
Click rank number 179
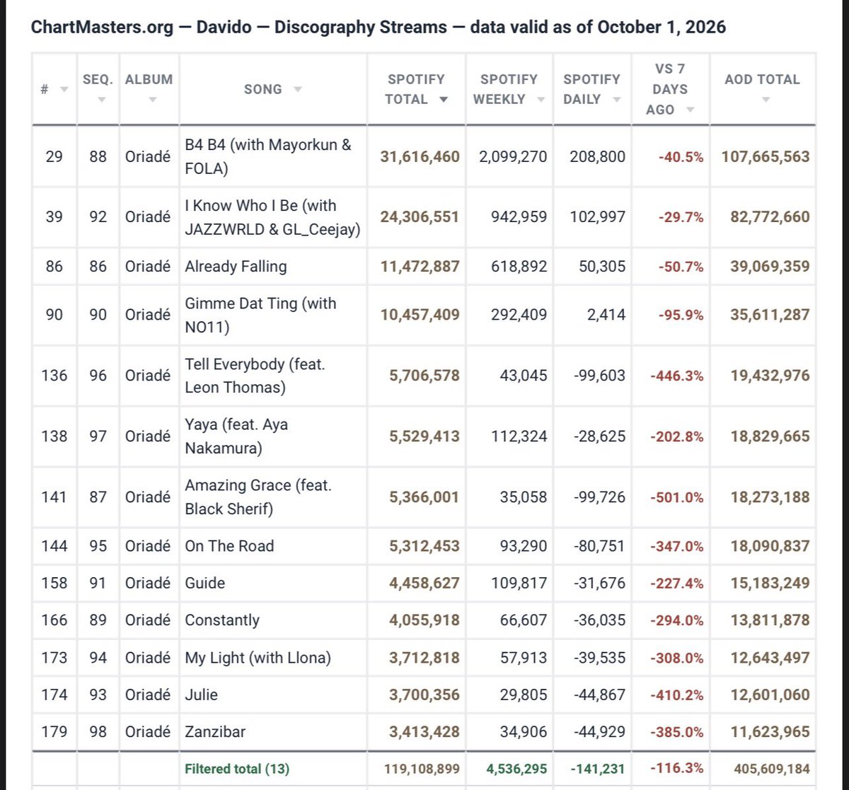pos(54,731)
